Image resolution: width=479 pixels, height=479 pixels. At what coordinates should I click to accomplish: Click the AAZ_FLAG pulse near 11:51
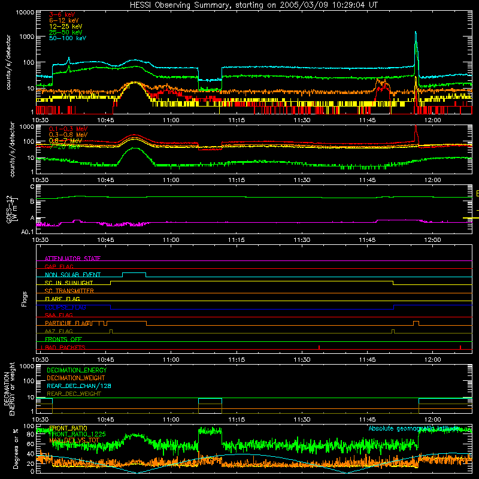pos(393,332)
